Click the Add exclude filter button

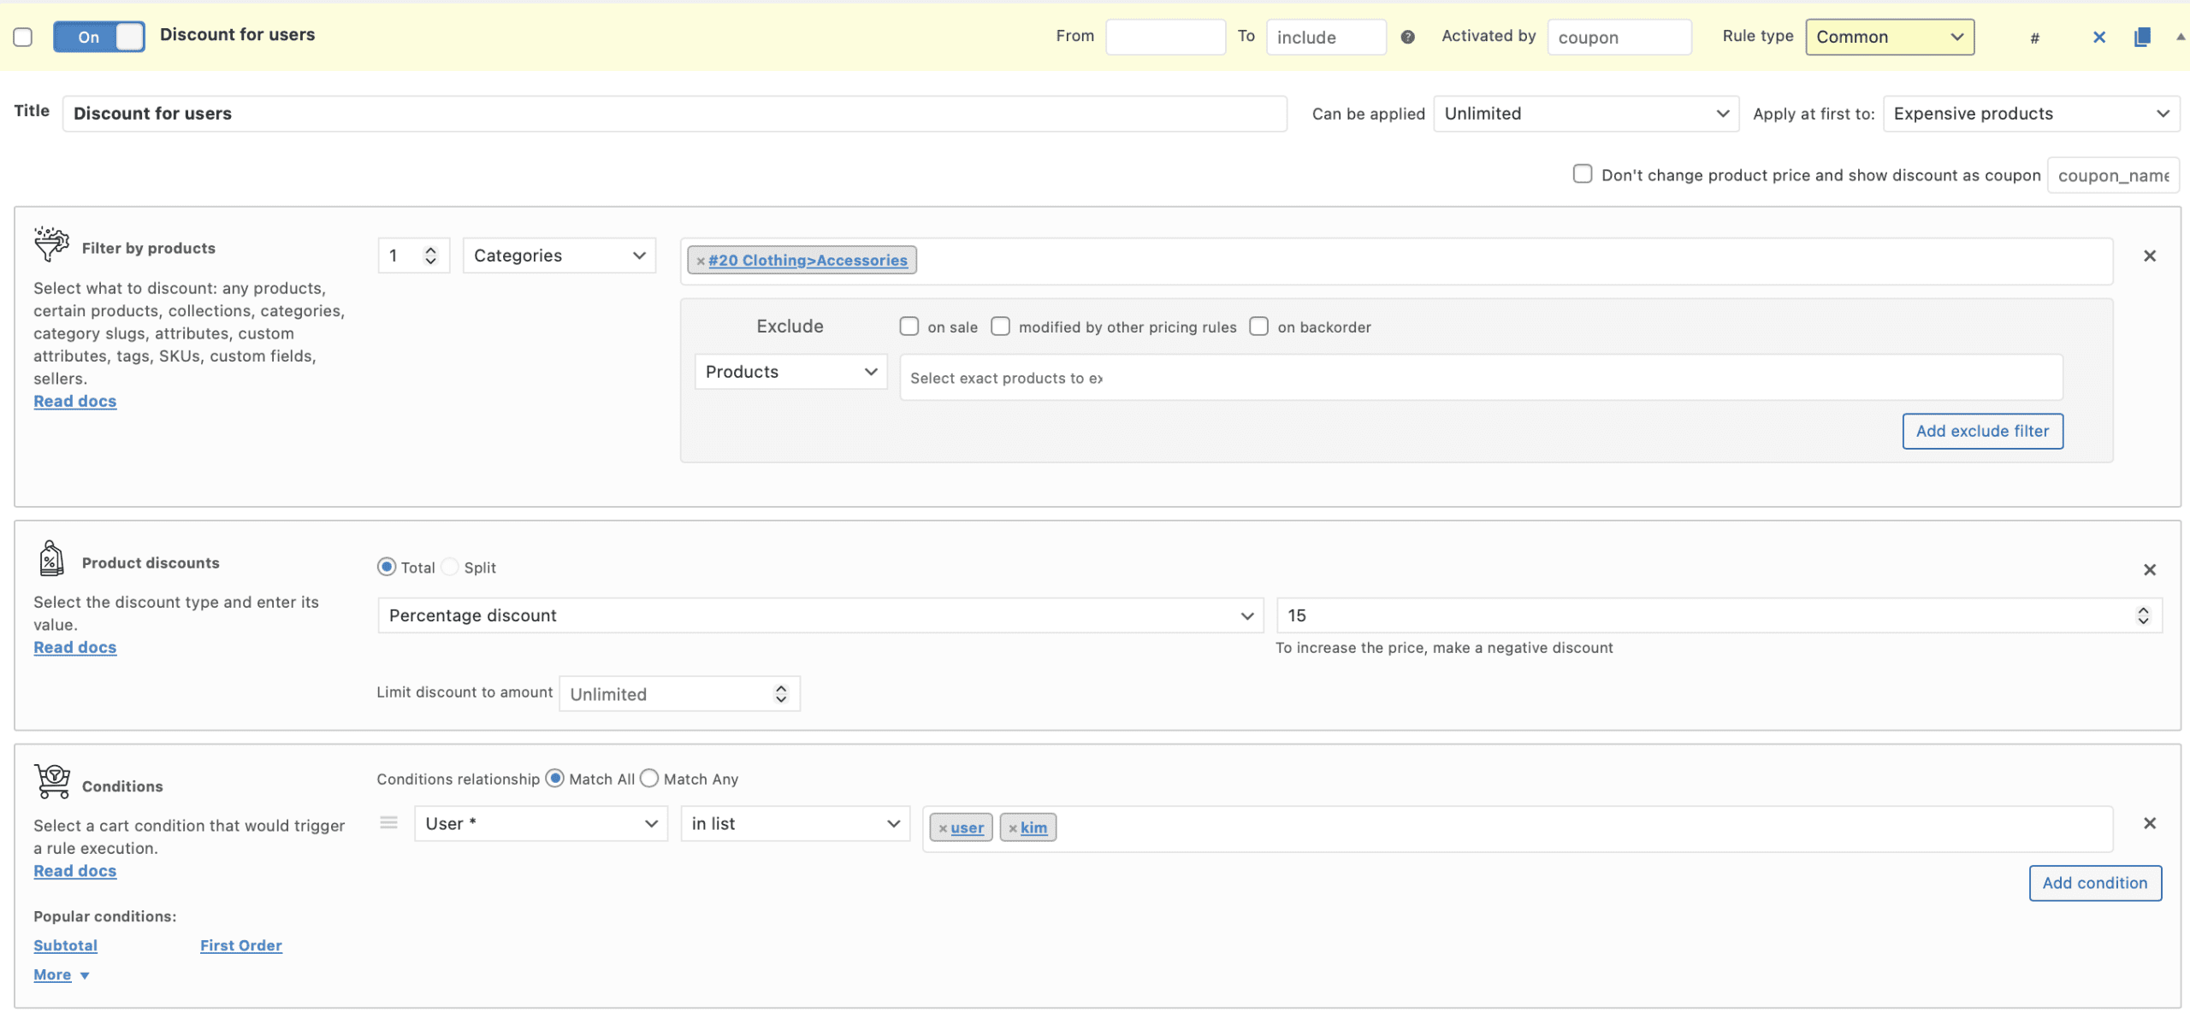click(x=1981, y=431)
